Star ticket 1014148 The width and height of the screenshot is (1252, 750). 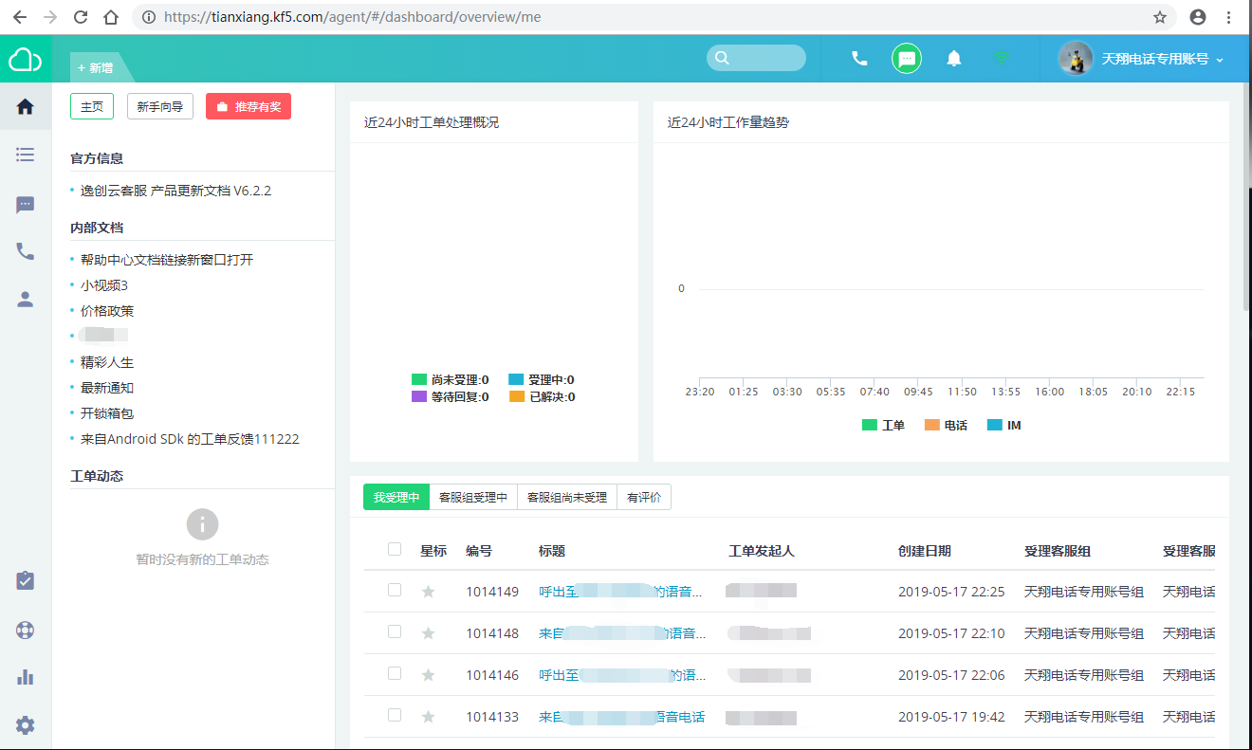click(428, 633)
